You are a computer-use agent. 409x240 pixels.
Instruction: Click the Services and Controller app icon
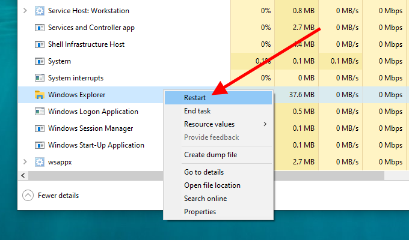[40, 28]
